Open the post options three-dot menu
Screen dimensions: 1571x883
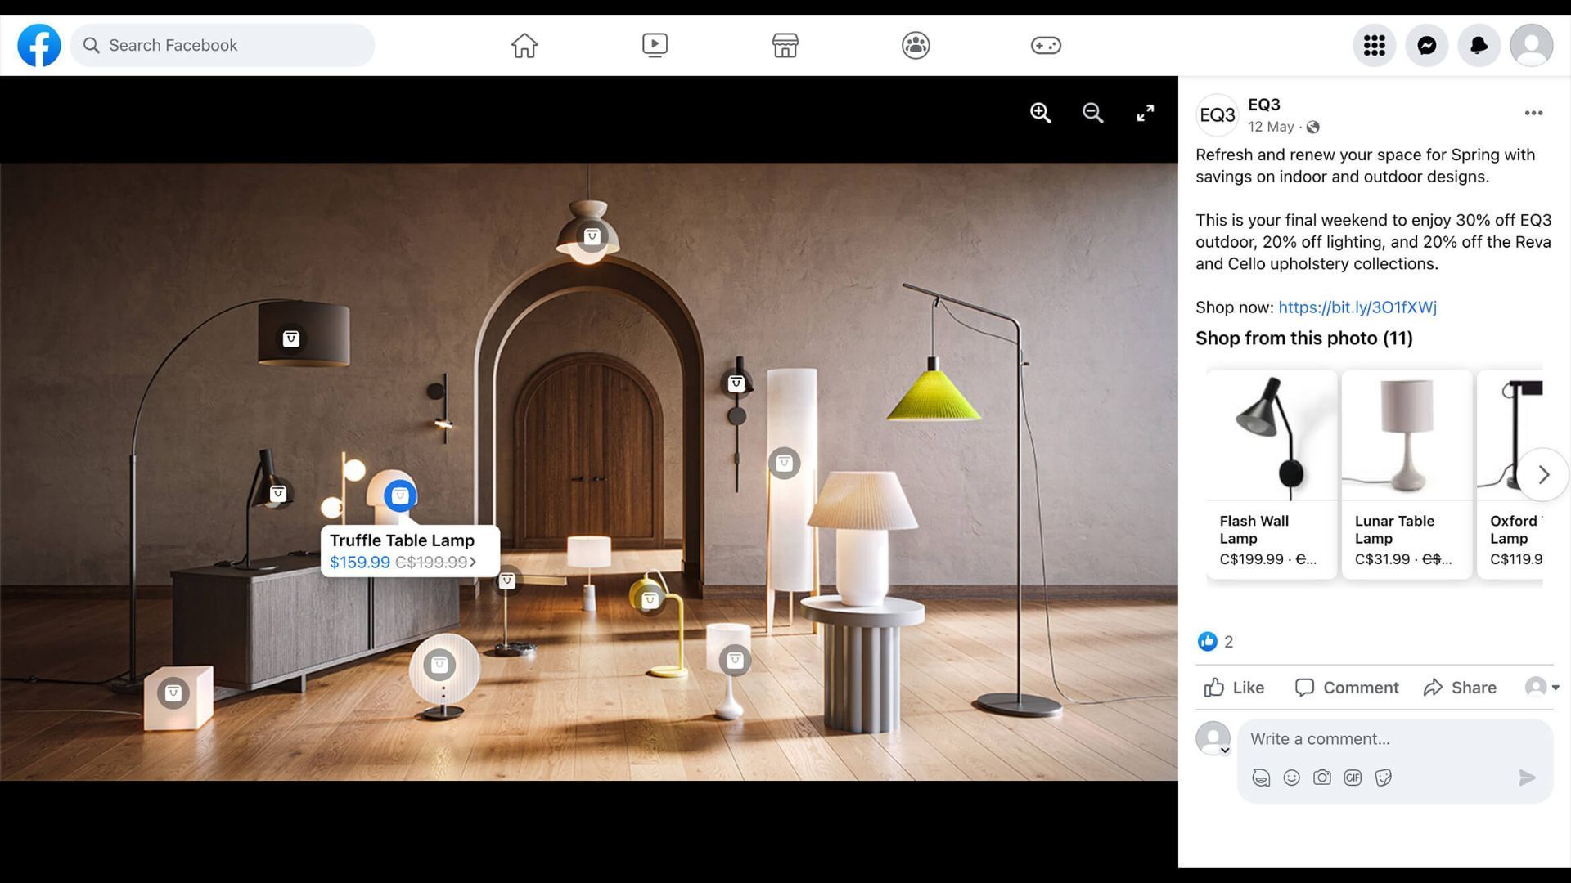(1533, 113)
